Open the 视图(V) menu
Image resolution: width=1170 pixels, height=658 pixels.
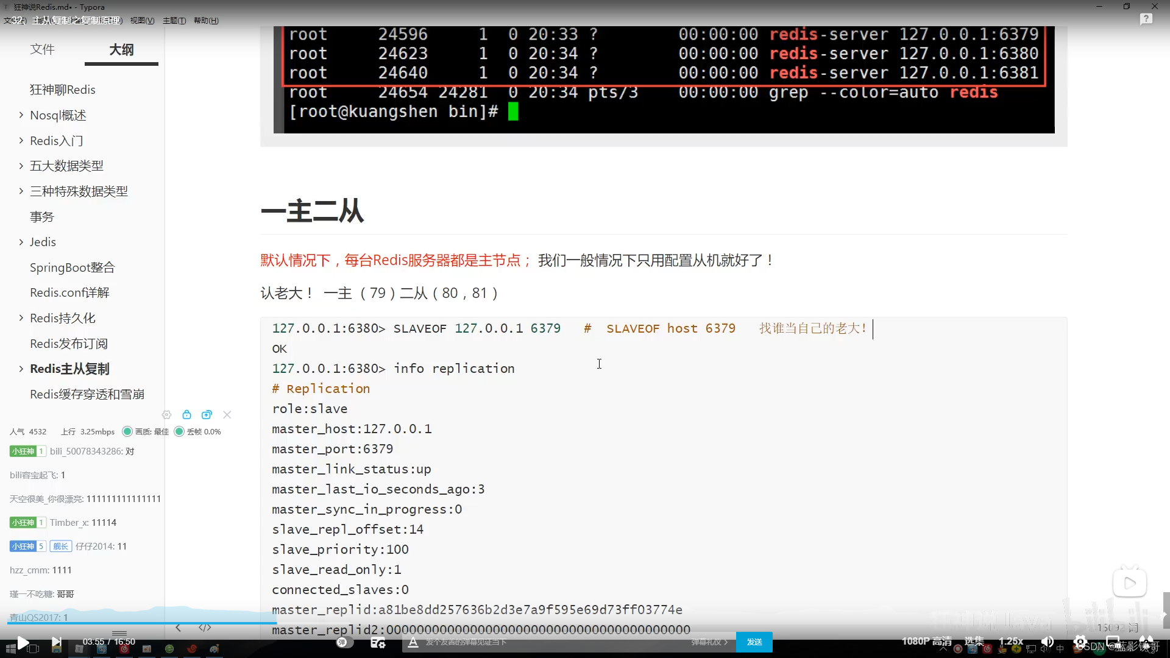(142, 21)
